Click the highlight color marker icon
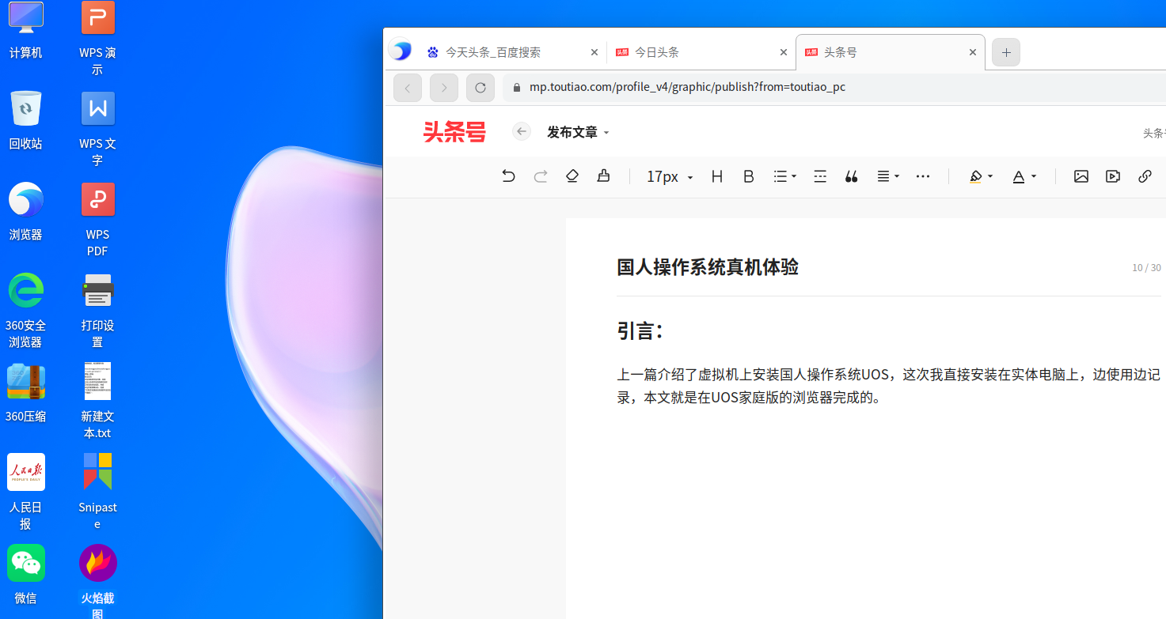1166x619 pixels. click(x=976, y=176)
